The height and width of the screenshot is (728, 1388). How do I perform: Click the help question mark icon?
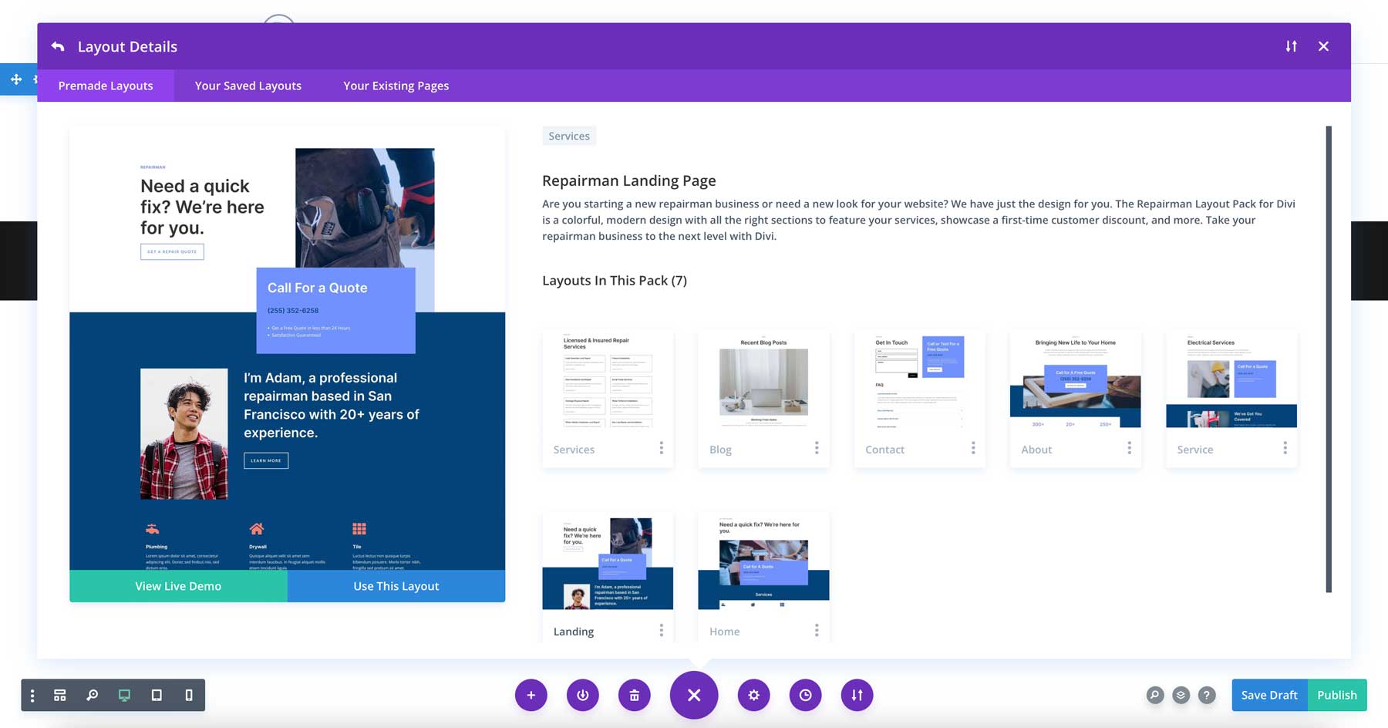click(x=1207, y=695)
